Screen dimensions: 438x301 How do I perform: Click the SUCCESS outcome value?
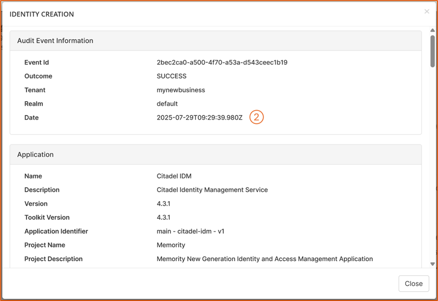tap(172, 76)
